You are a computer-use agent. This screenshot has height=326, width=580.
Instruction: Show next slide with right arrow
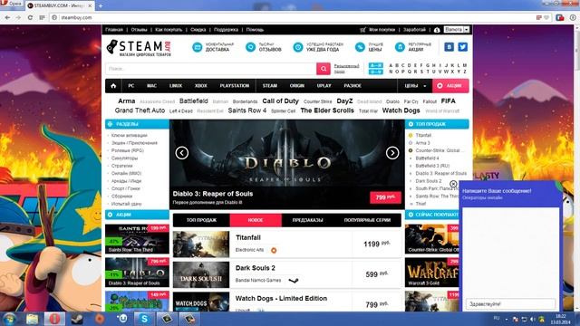point(392,153)
